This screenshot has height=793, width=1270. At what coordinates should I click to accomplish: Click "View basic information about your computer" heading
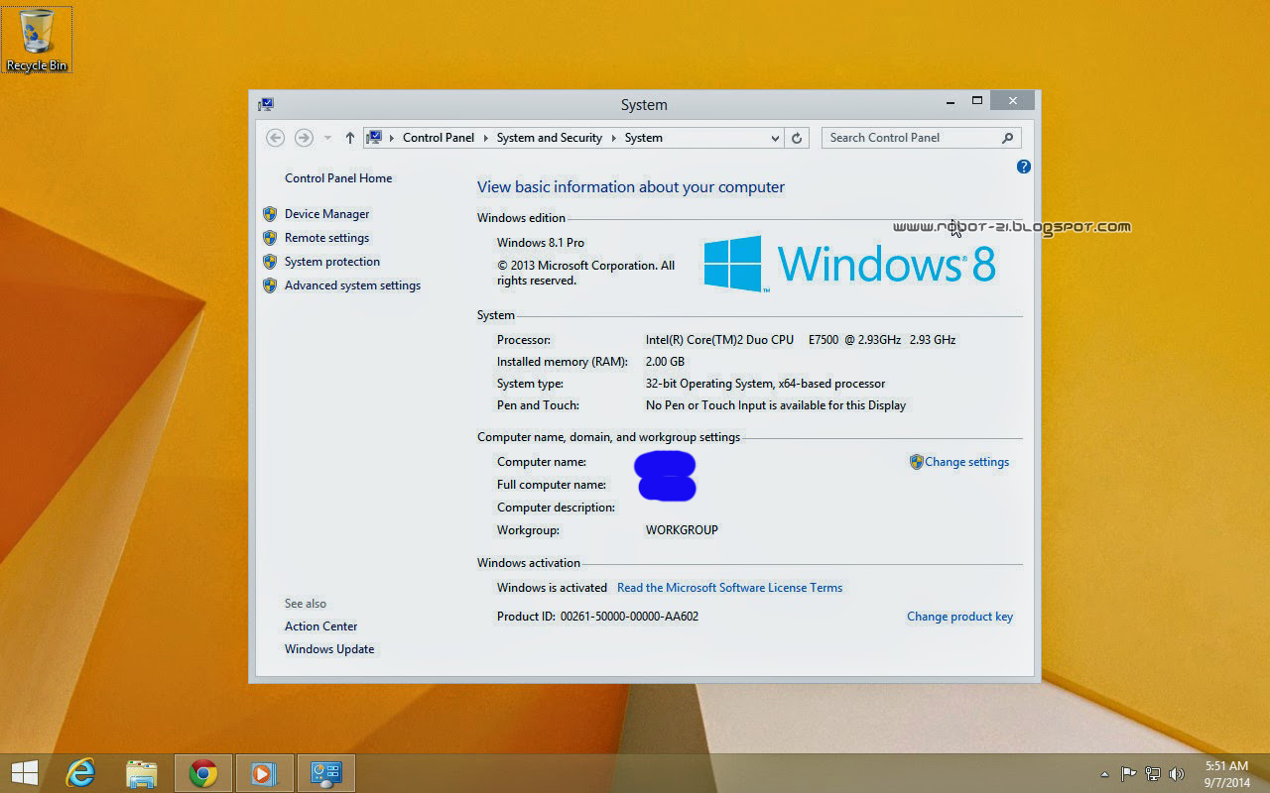tap(631, 187)
